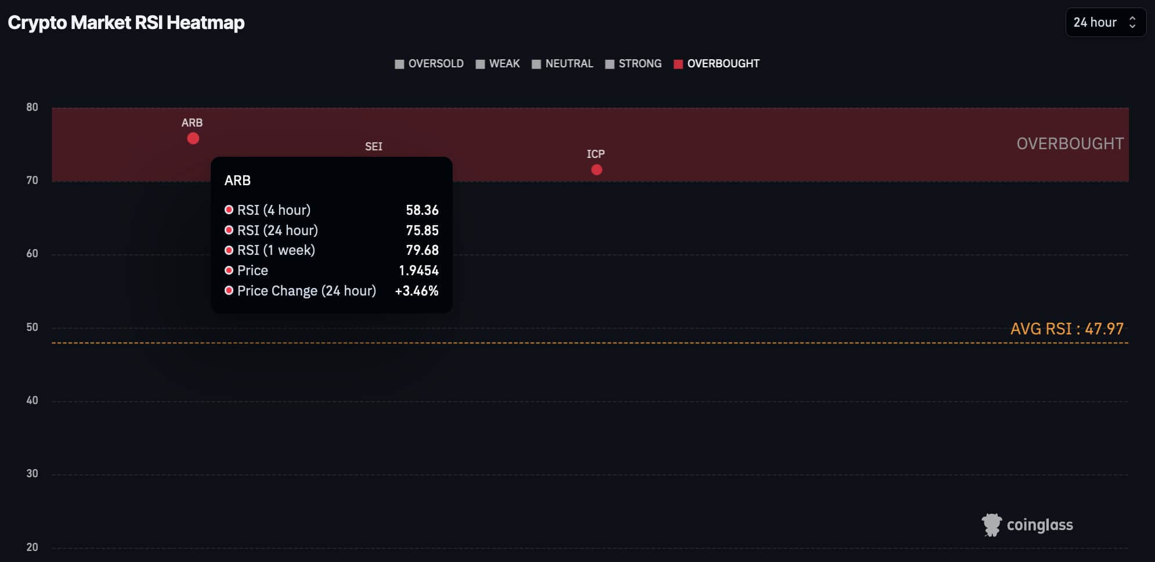Click the red OVERBOUGHT legend swatch
The height and width of the screenshot is (562, 1155).
[x=678, y=64]
